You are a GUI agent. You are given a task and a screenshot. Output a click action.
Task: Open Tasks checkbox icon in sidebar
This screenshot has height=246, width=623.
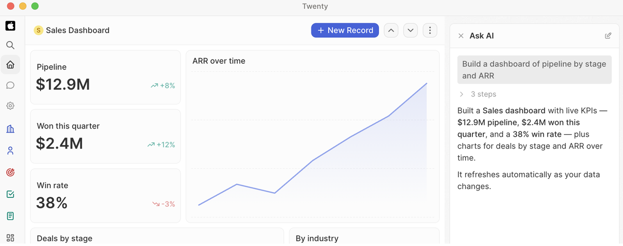coord(10,194)
